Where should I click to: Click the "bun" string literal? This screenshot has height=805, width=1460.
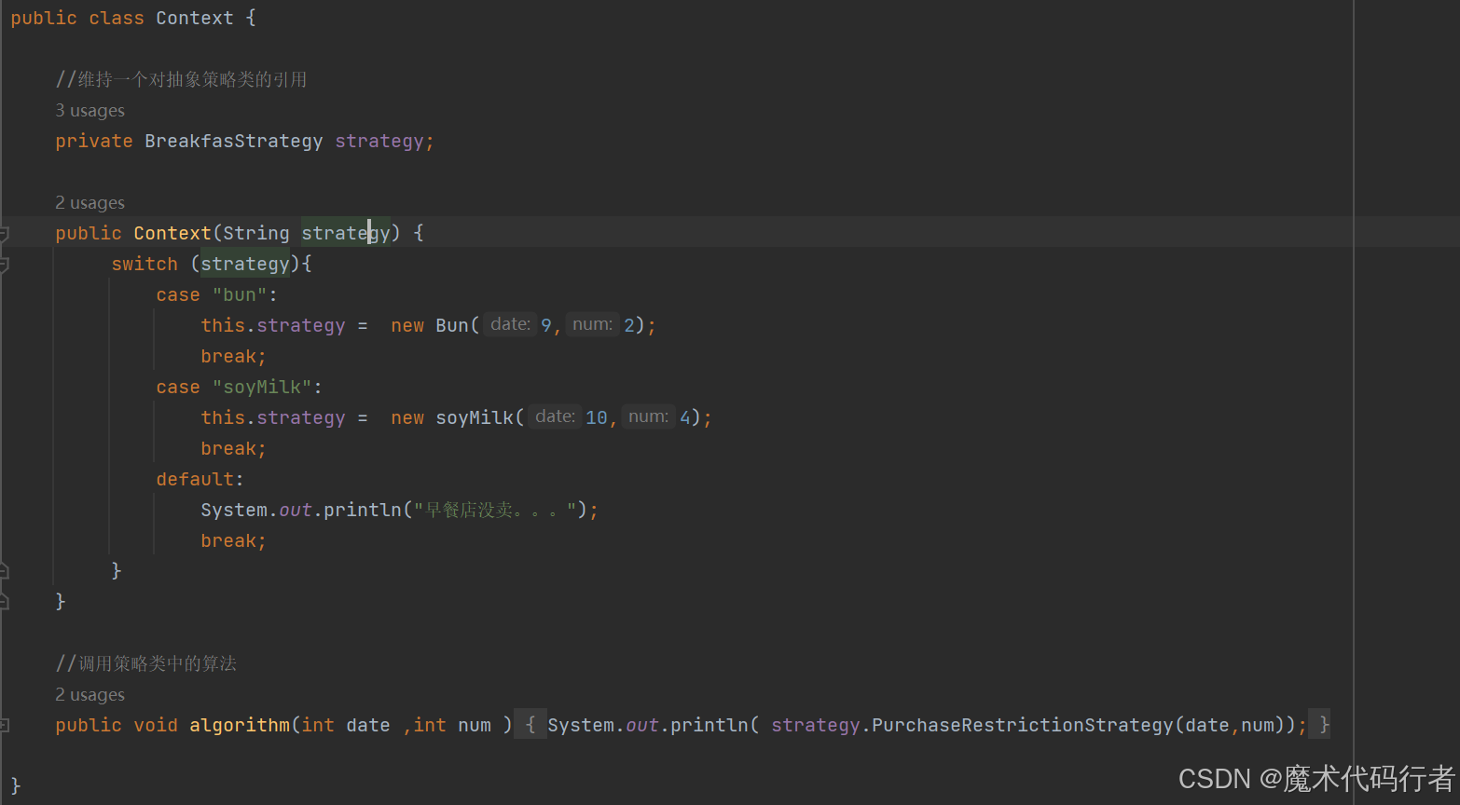240,294
